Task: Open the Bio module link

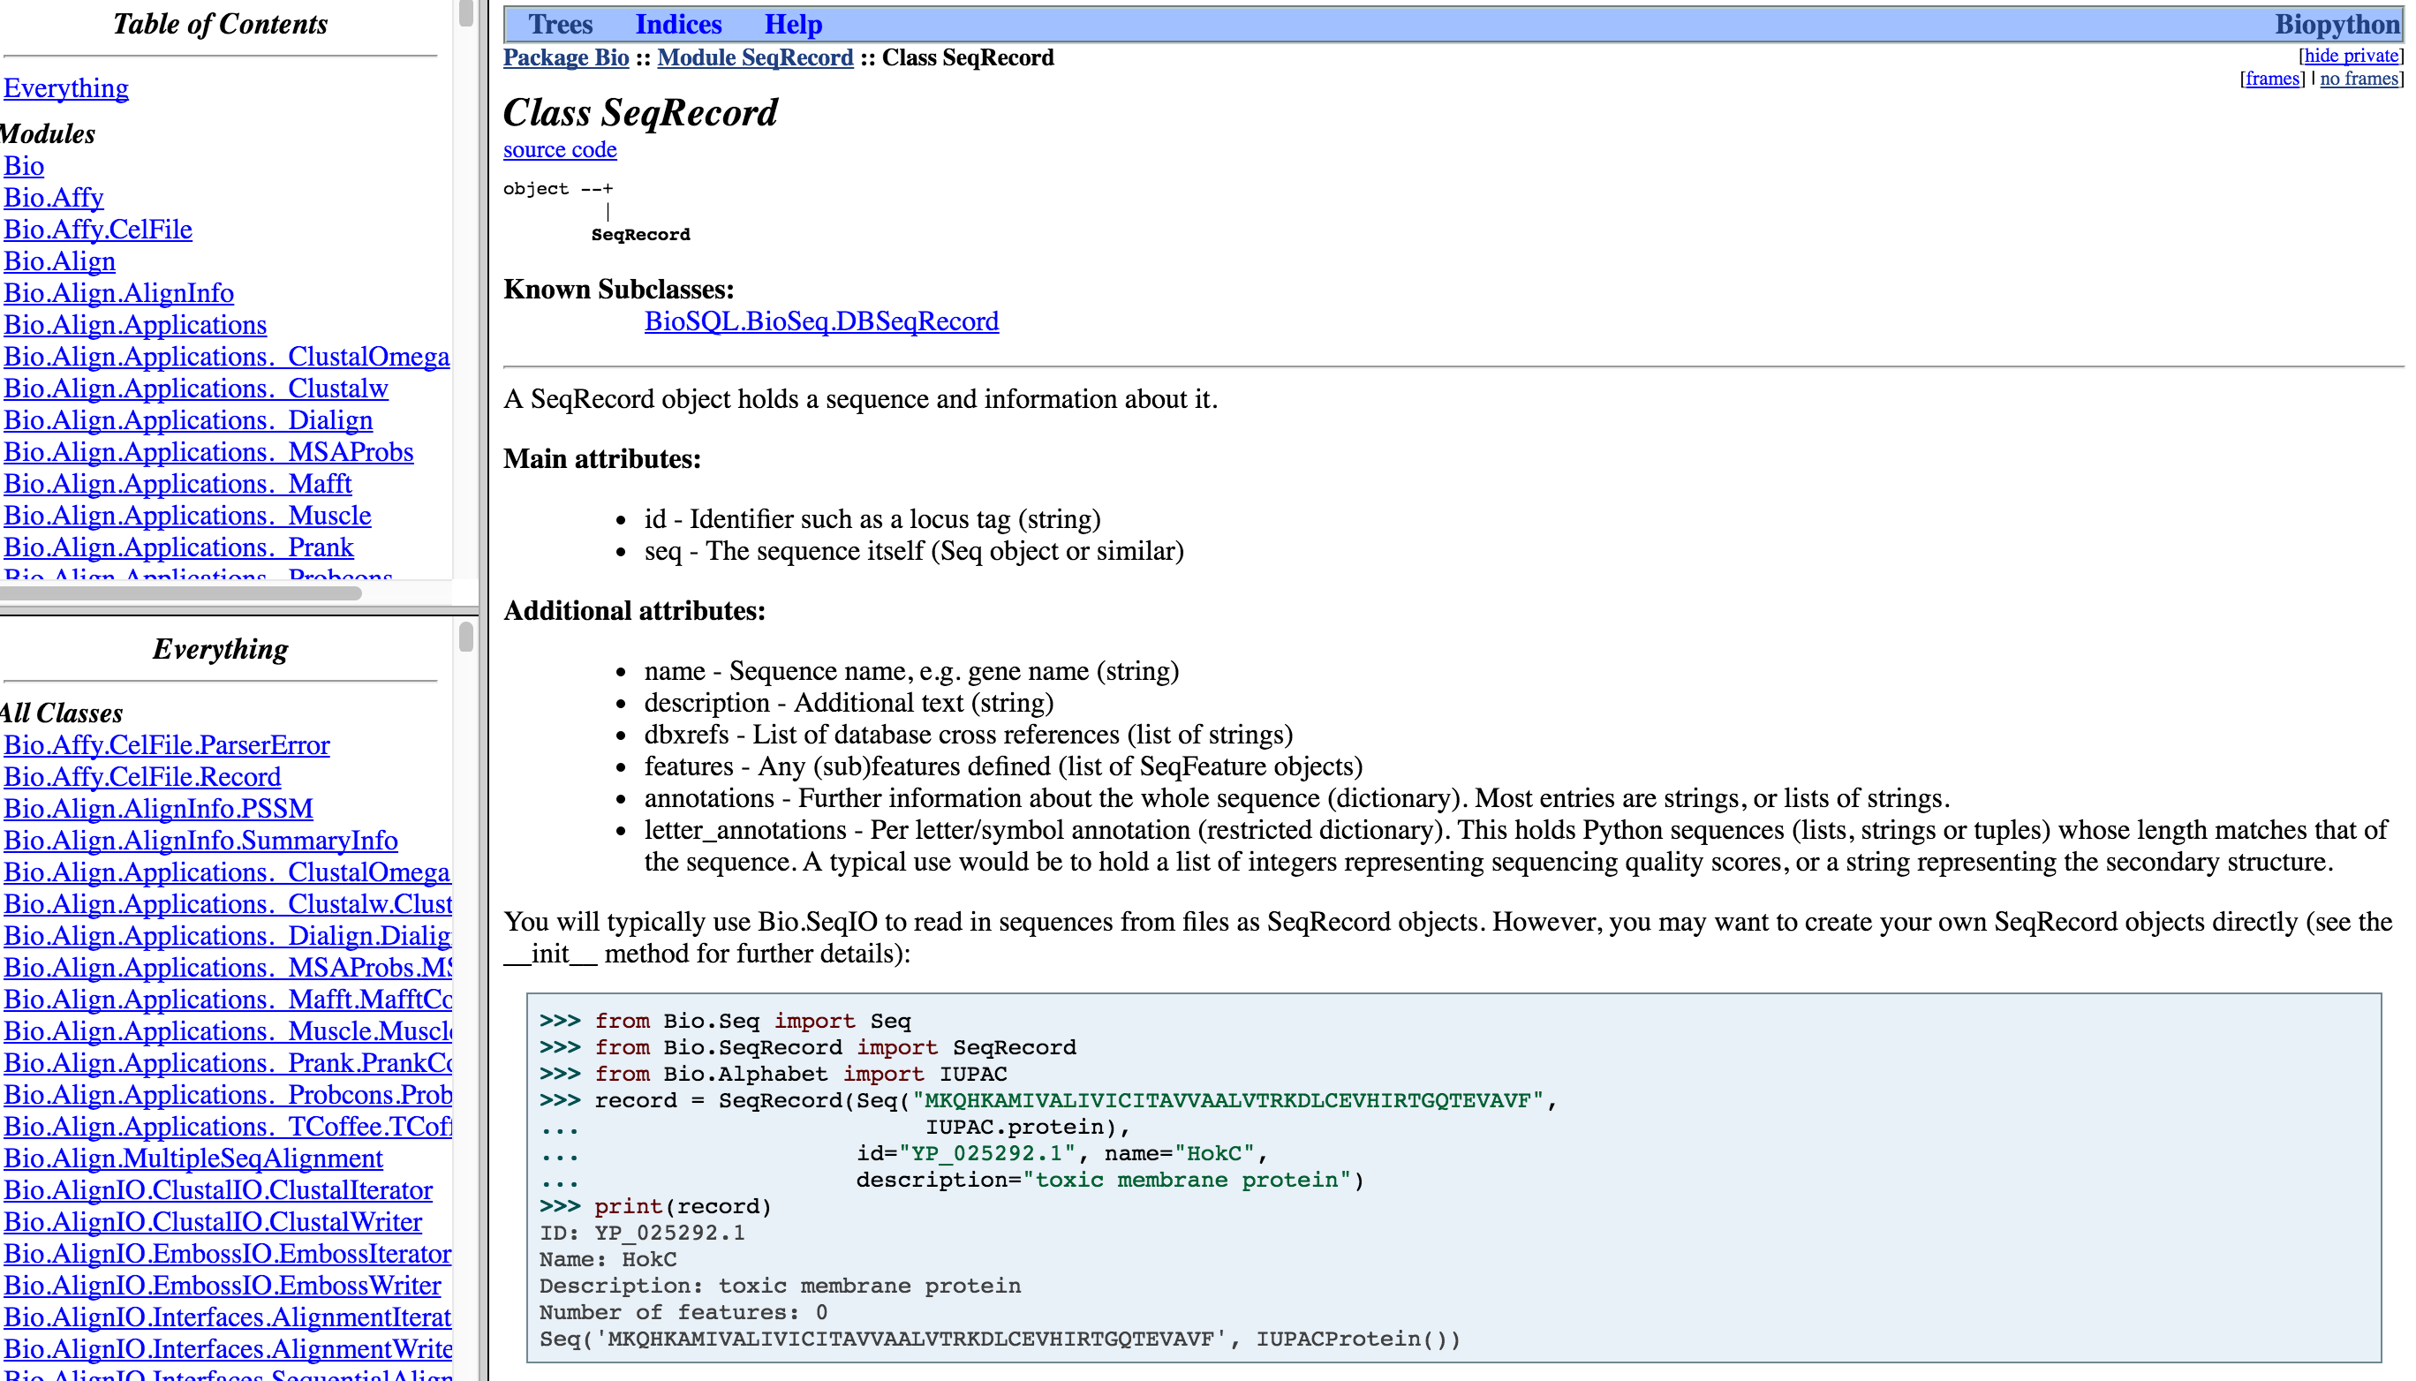Action: 23,165
